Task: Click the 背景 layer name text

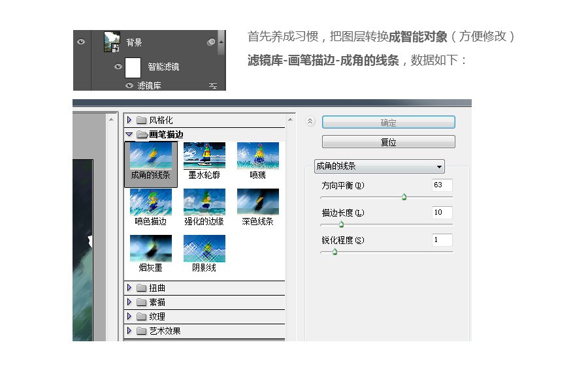Action: click(x=134, y=42)
